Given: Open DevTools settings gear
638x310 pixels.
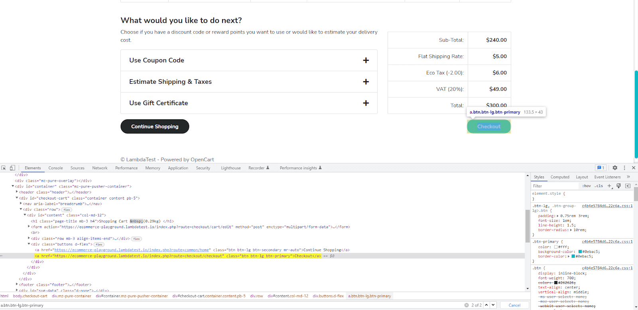Looking at the screenshot, I should pos(615,168).
